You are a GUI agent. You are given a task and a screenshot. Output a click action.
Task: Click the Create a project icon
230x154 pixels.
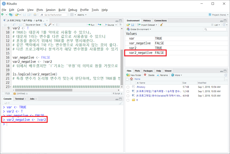point(11,15)
